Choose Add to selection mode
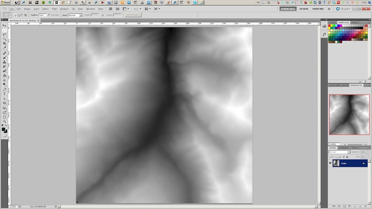 tap(18, 15)
